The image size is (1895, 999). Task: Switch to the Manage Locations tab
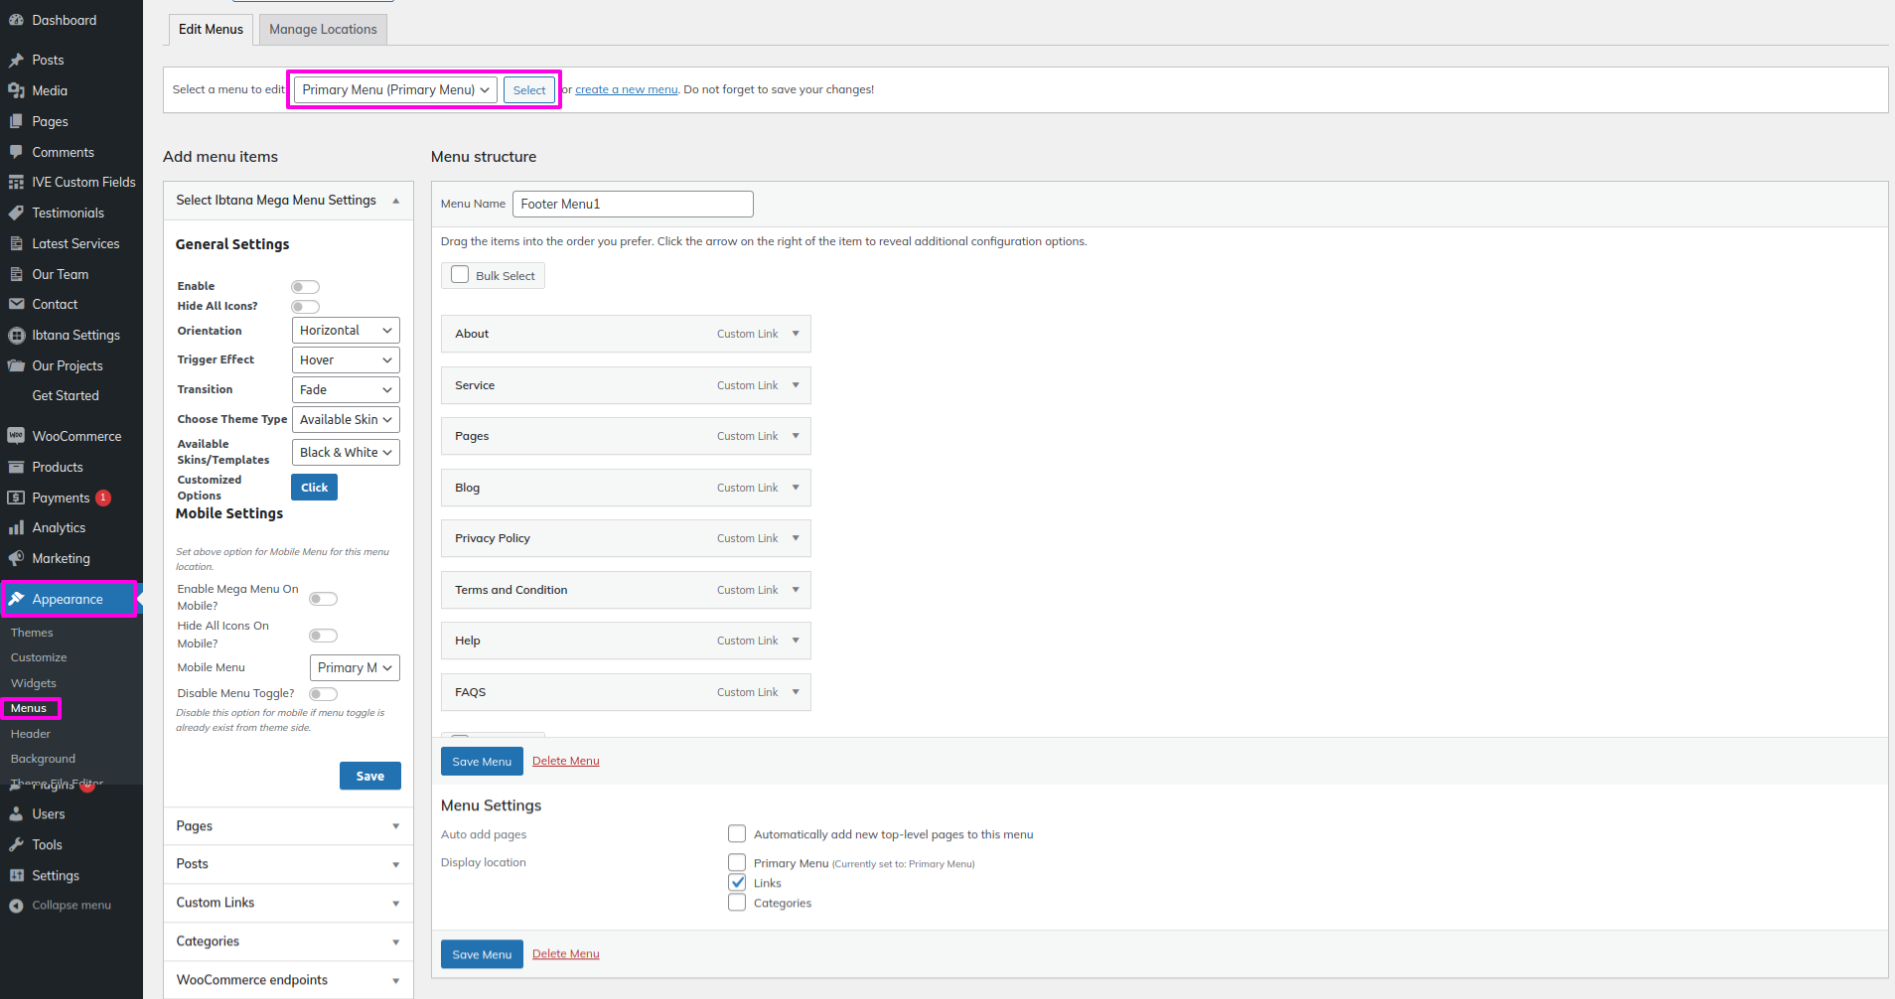323,30
